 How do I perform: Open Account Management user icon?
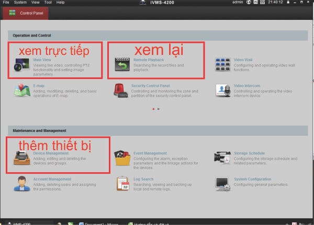click(x=22, y=184)
